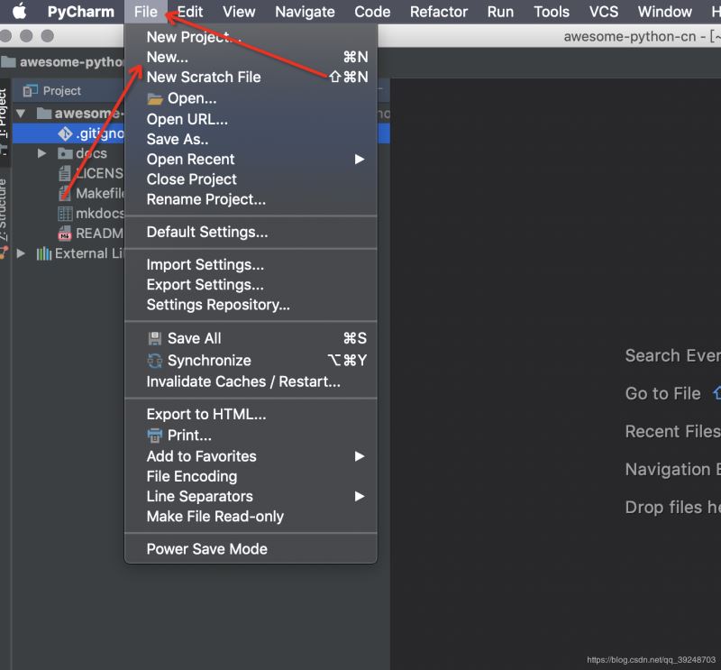This screenshot has width=721, height=670.
Task: Choose New... from the File menu
Action: click(168, 57)
